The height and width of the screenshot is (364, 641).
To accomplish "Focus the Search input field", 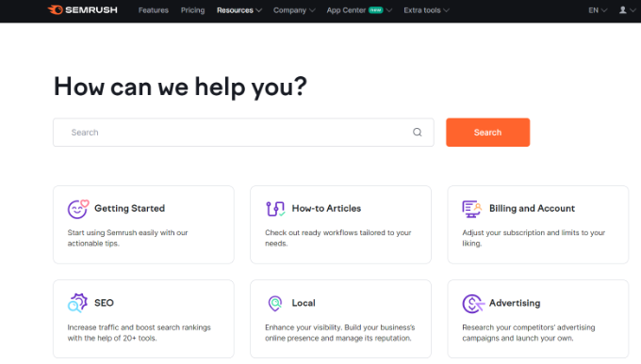I will click(243, 133).
